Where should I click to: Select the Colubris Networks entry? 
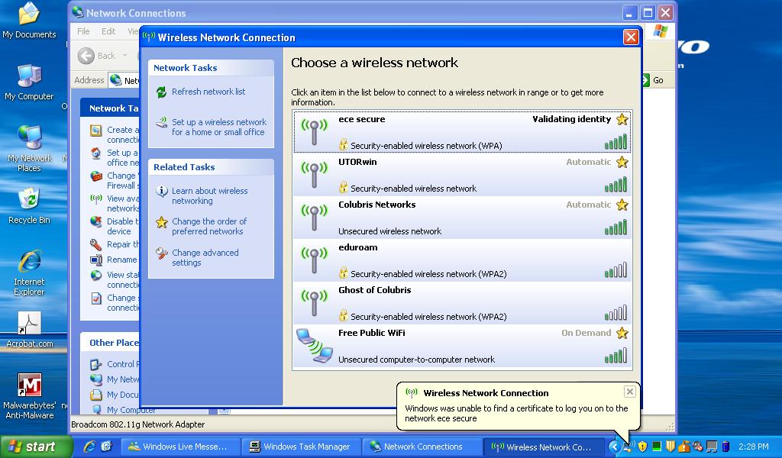click(462, 218)
